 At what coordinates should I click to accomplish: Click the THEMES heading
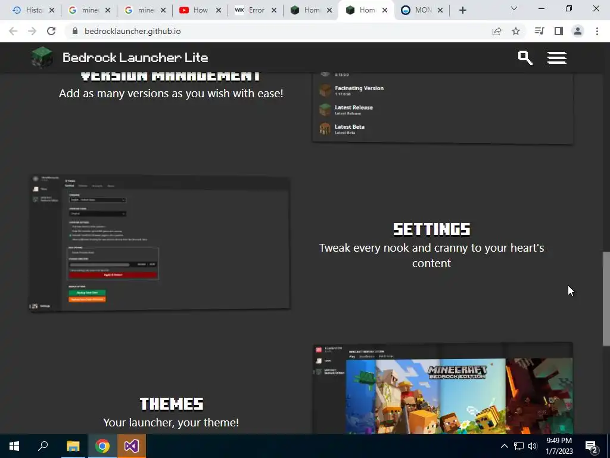(171, 404)
